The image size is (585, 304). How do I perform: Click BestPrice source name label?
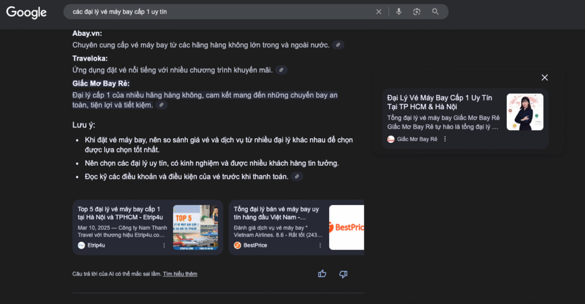[x=255, y=246]
